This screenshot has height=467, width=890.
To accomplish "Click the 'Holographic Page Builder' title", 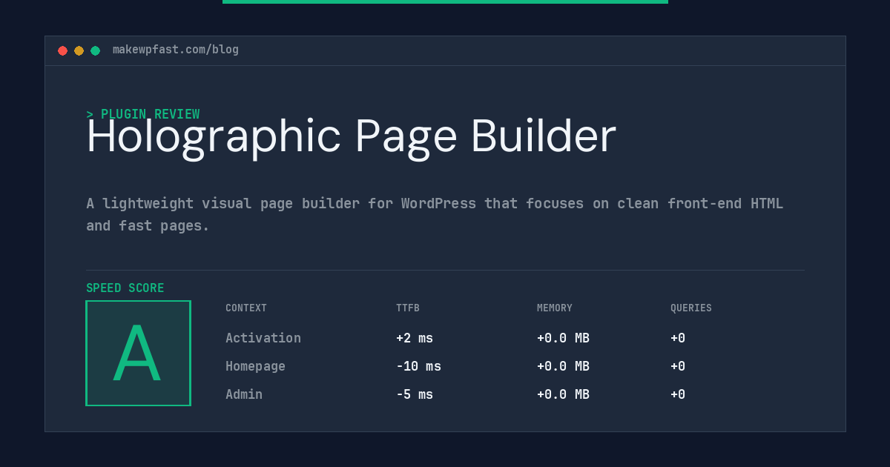I will point(351,136).
